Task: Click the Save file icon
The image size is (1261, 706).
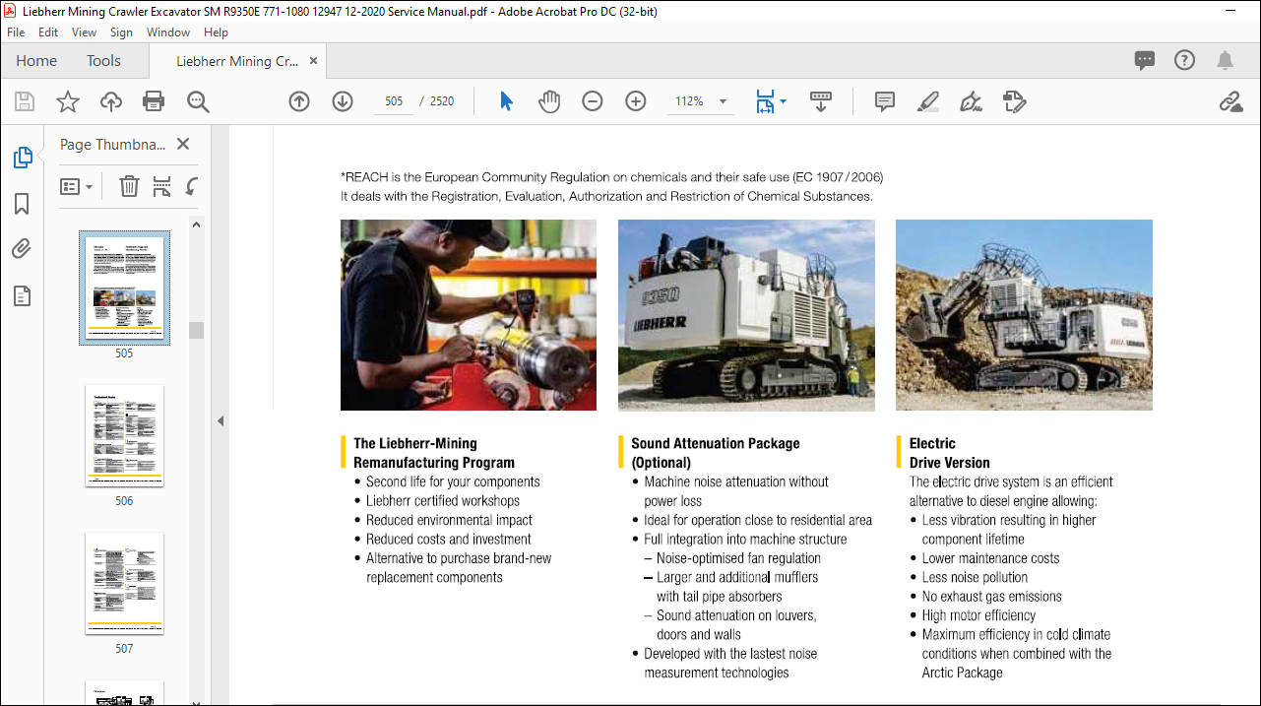Action: coord(25,101)
